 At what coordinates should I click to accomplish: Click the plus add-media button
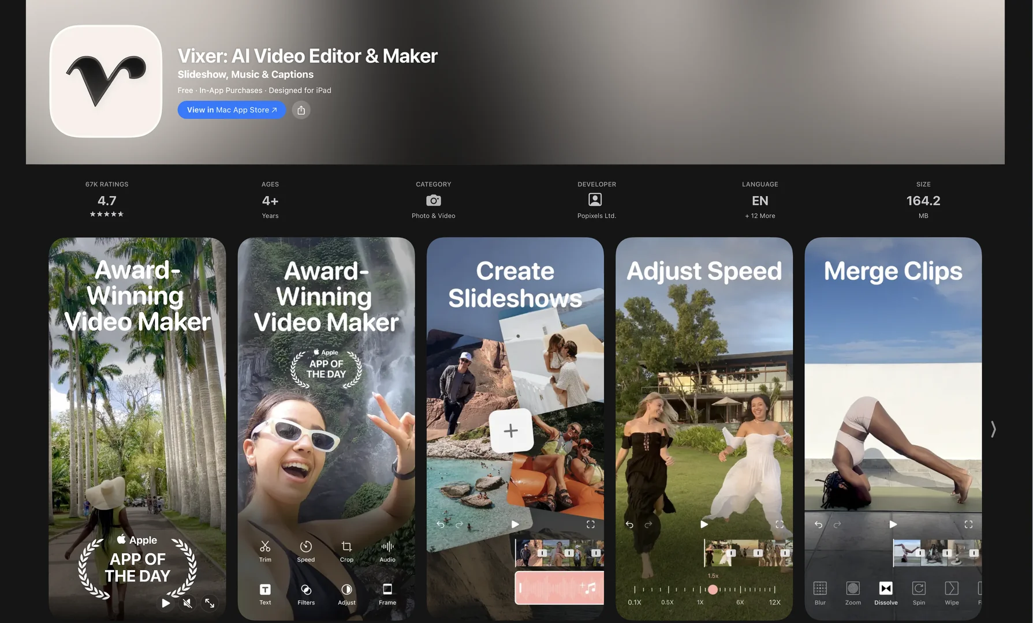click(x=510, y=430)
